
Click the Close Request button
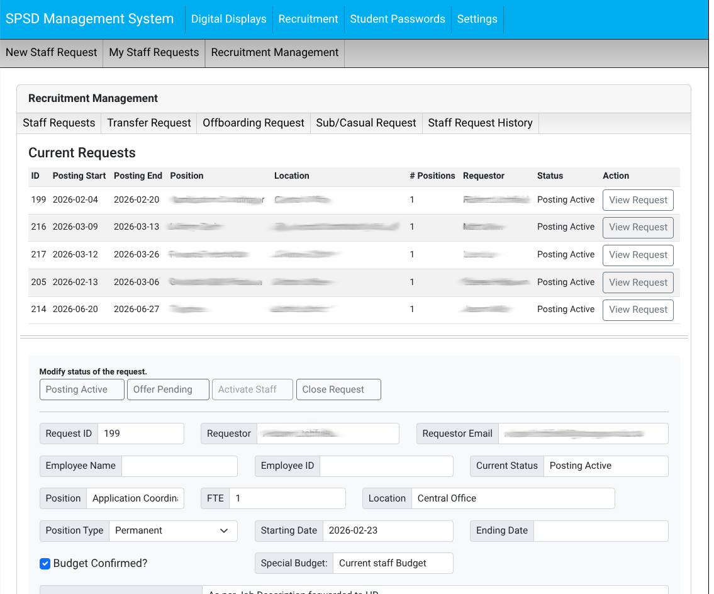pyautogui.click(x=338, y=389)
